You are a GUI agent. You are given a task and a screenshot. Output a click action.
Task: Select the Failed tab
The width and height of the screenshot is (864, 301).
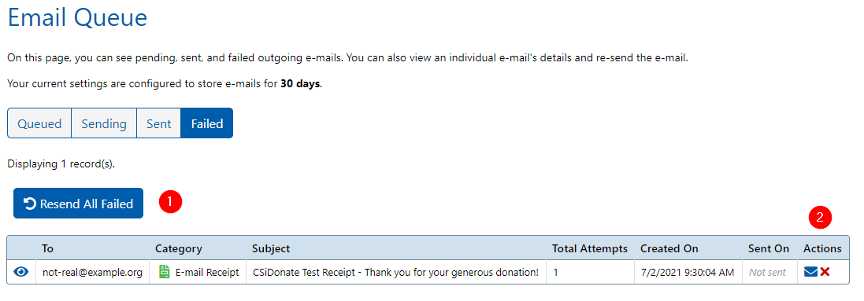(206, 123)
